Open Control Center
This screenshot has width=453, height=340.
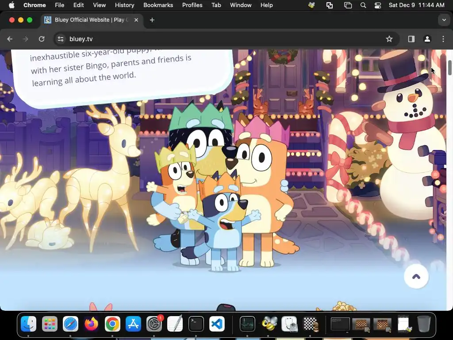378,5
